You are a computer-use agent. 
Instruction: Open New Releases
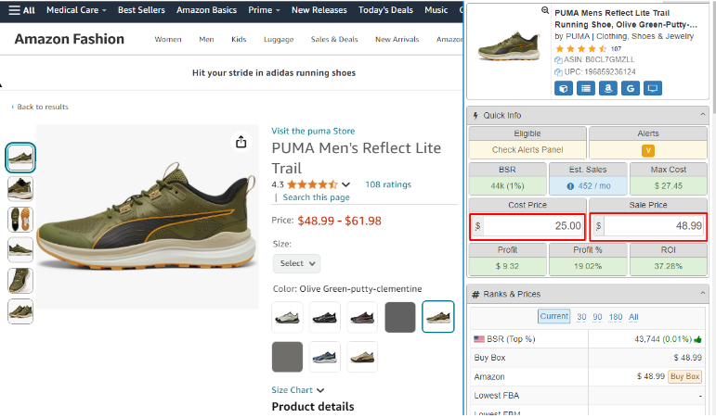[319, 10]
